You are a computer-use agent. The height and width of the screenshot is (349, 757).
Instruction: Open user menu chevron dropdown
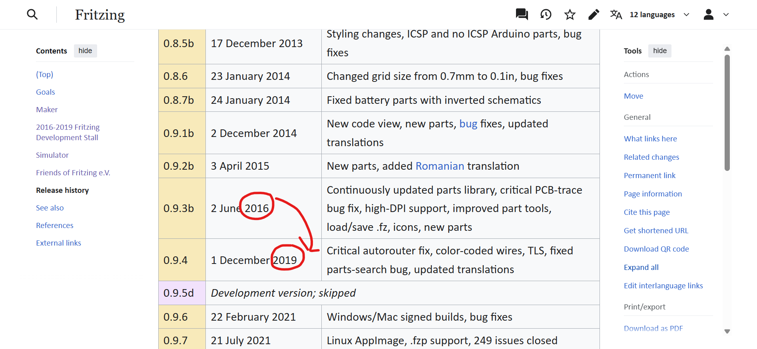pos(726,15)
